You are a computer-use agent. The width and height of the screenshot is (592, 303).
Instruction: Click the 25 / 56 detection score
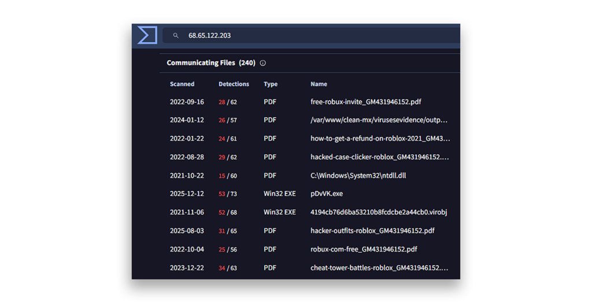click(228, 249)
